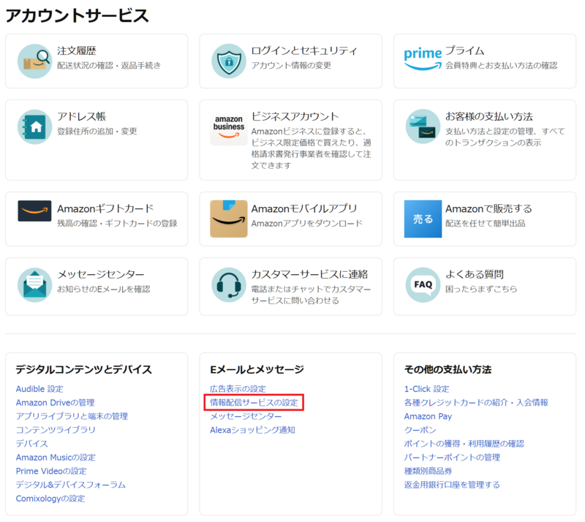Click the order history package icon
This screenshot has width=585, height=522.
[34, 61]
